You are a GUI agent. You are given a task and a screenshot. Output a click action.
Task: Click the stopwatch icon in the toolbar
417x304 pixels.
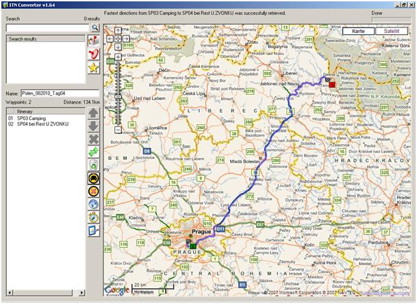[x=94, y=218]
